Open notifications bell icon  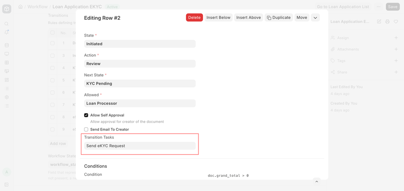pos(7,32)
